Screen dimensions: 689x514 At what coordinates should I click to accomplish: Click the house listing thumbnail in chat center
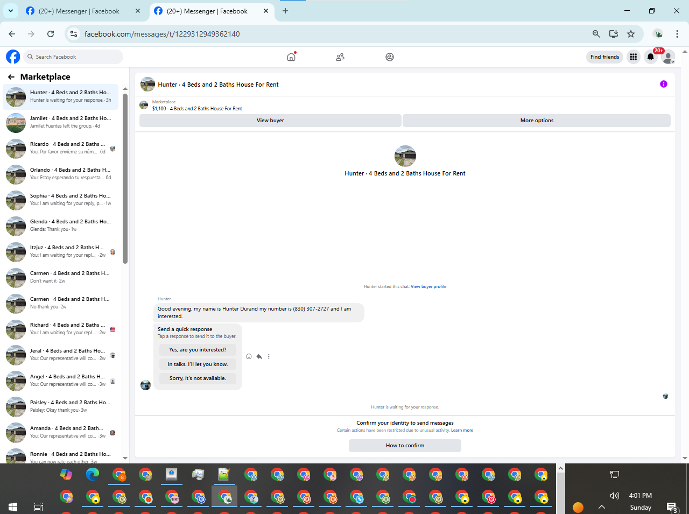(405, 156)
